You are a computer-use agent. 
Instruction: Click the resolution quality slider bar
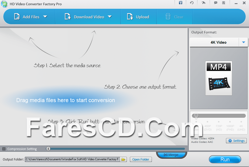pos(219,116)
